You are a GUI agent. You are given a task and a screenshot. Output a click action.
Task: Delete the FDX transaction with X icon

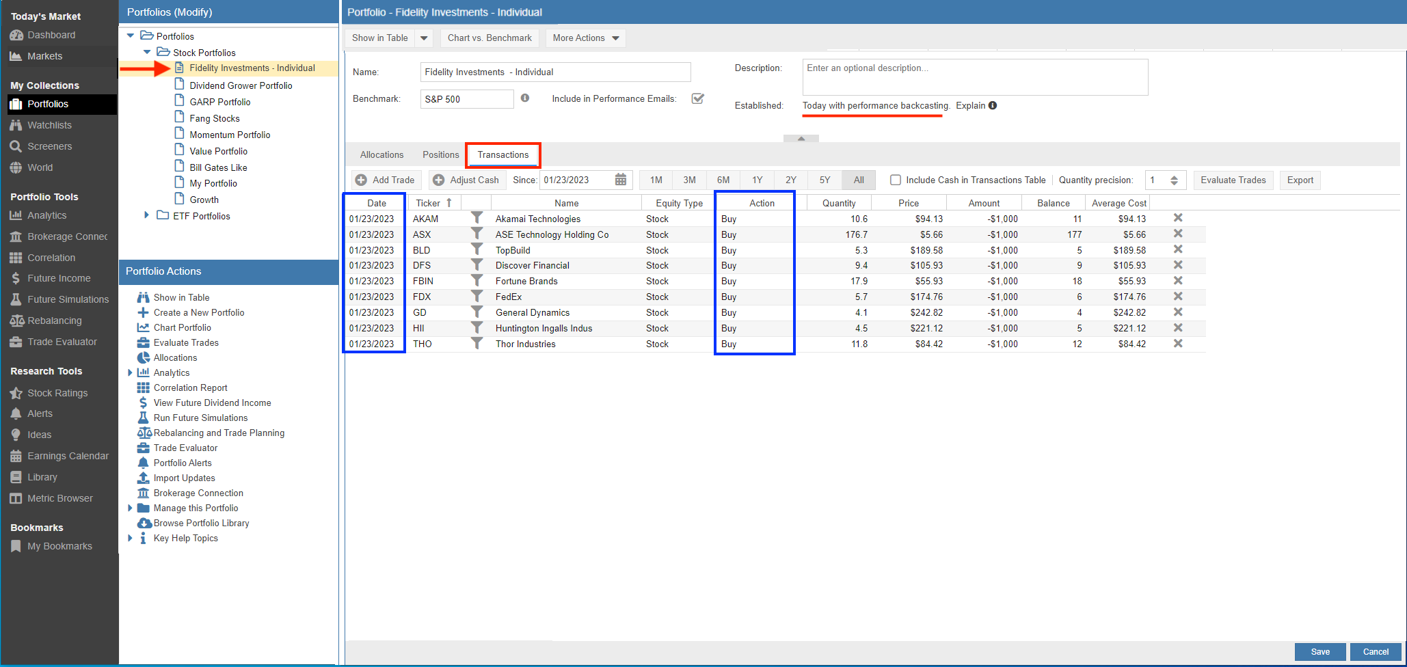coord(1178,297)
